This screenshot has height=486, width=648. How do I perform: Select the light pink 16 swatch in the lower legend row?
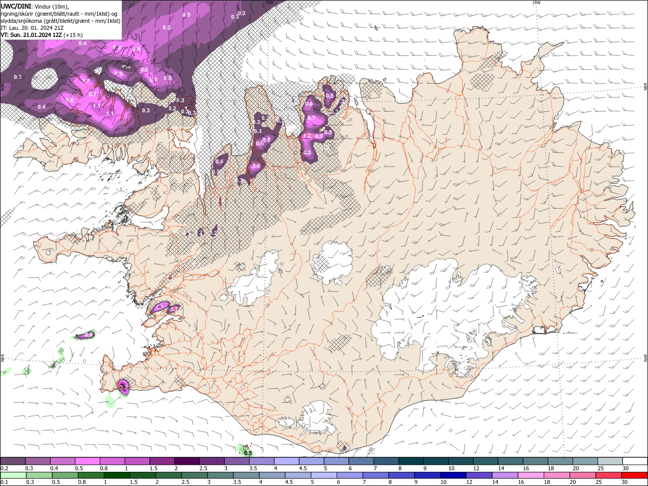[x=531, y=475]
